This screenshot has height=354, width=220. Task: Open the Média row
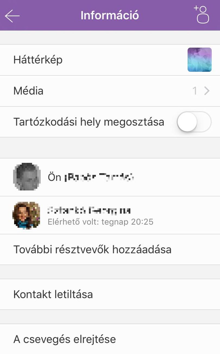pyautogui.click(x=110, y=91)
